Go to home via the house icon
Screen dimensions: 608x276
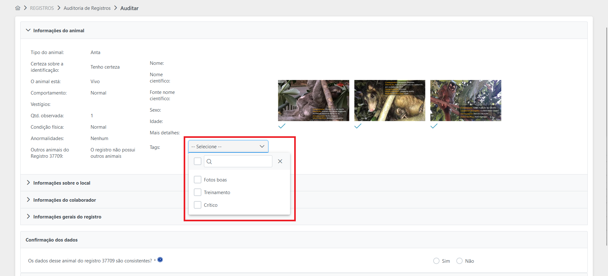(x=18, y=8)
